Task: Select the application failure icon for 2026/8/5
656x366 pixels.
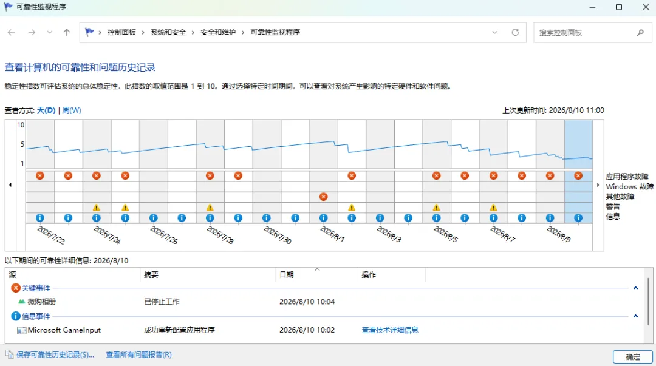Action: [x=437, y=175]
